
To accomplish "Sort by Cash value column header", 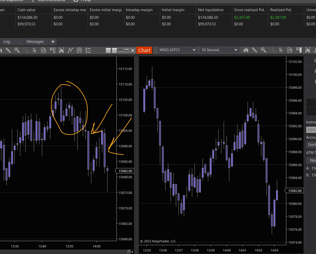I will (33, 10).
